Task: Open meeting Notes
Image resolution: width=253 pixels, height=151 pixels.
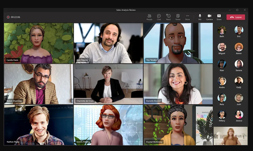Action: coord(178,17)
